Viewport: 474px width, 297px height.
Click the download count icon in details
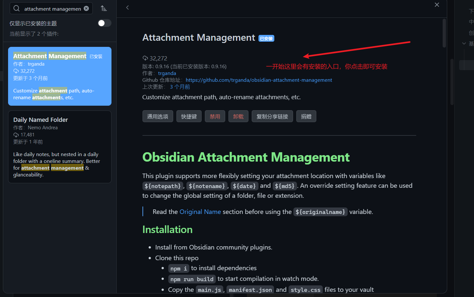[x=145, y=58]
